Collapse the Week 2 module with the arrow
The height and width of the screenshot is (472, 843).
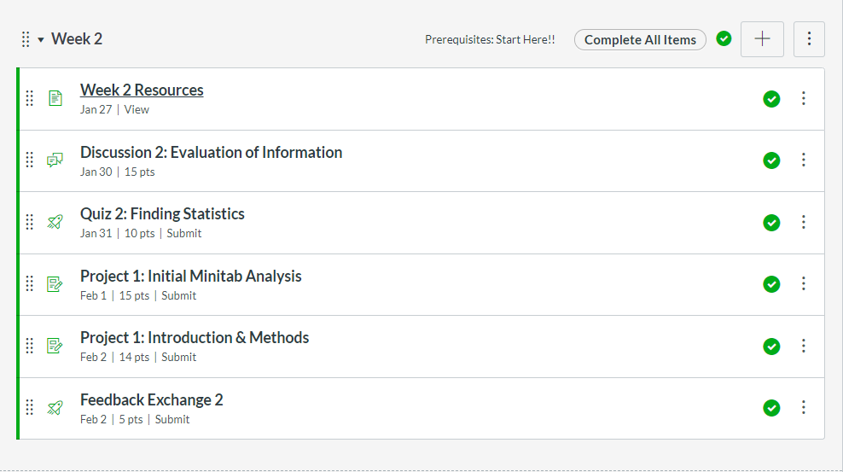(x=41, y=40)
